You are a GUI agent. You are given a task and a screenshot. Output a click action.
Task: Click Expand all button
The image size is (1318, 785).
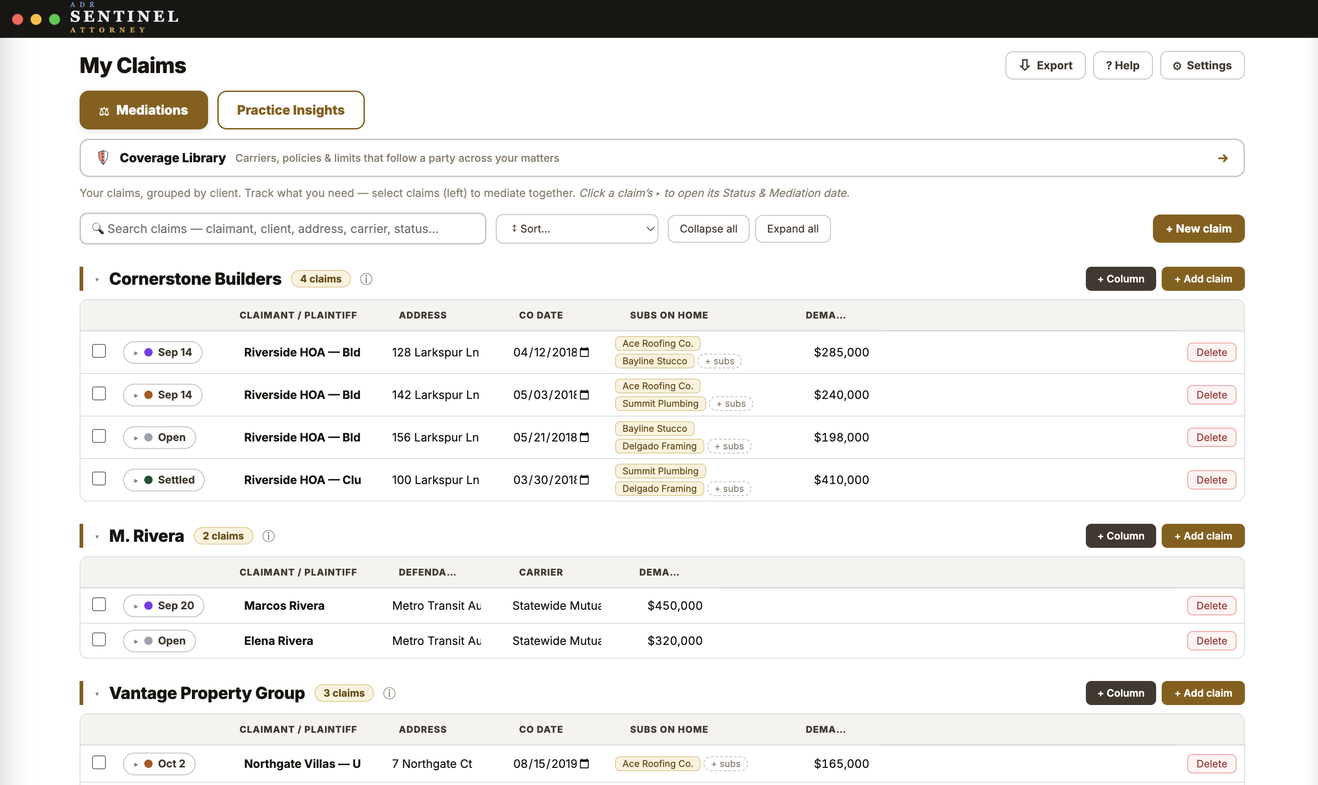coord(793,228)
